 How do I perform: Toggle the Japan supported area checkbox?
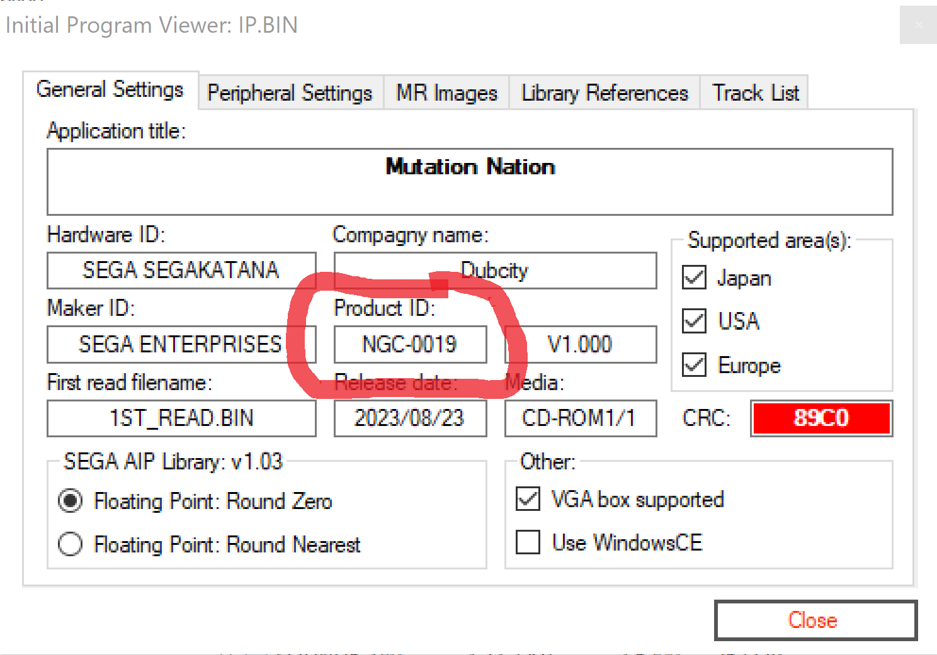pyautogui.click(x=695, y=277)
